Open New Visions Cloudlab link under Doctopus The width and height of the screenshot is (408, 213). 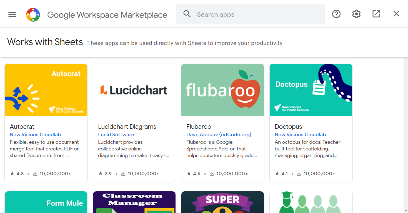(x=300, y=135)
